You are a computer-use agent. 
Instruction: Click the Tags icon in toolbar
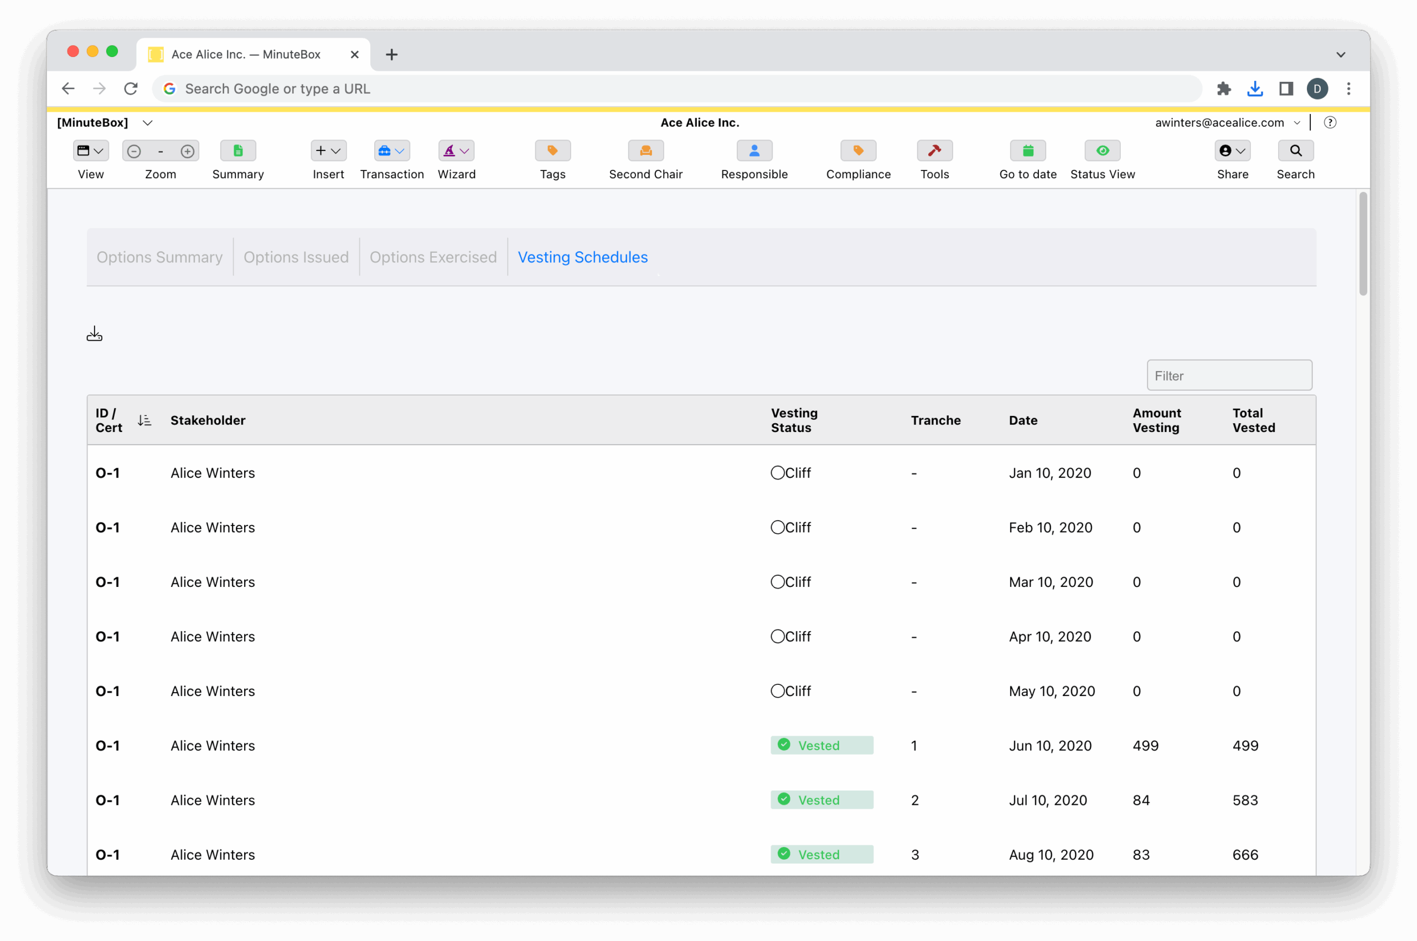(x=552, y=150)
